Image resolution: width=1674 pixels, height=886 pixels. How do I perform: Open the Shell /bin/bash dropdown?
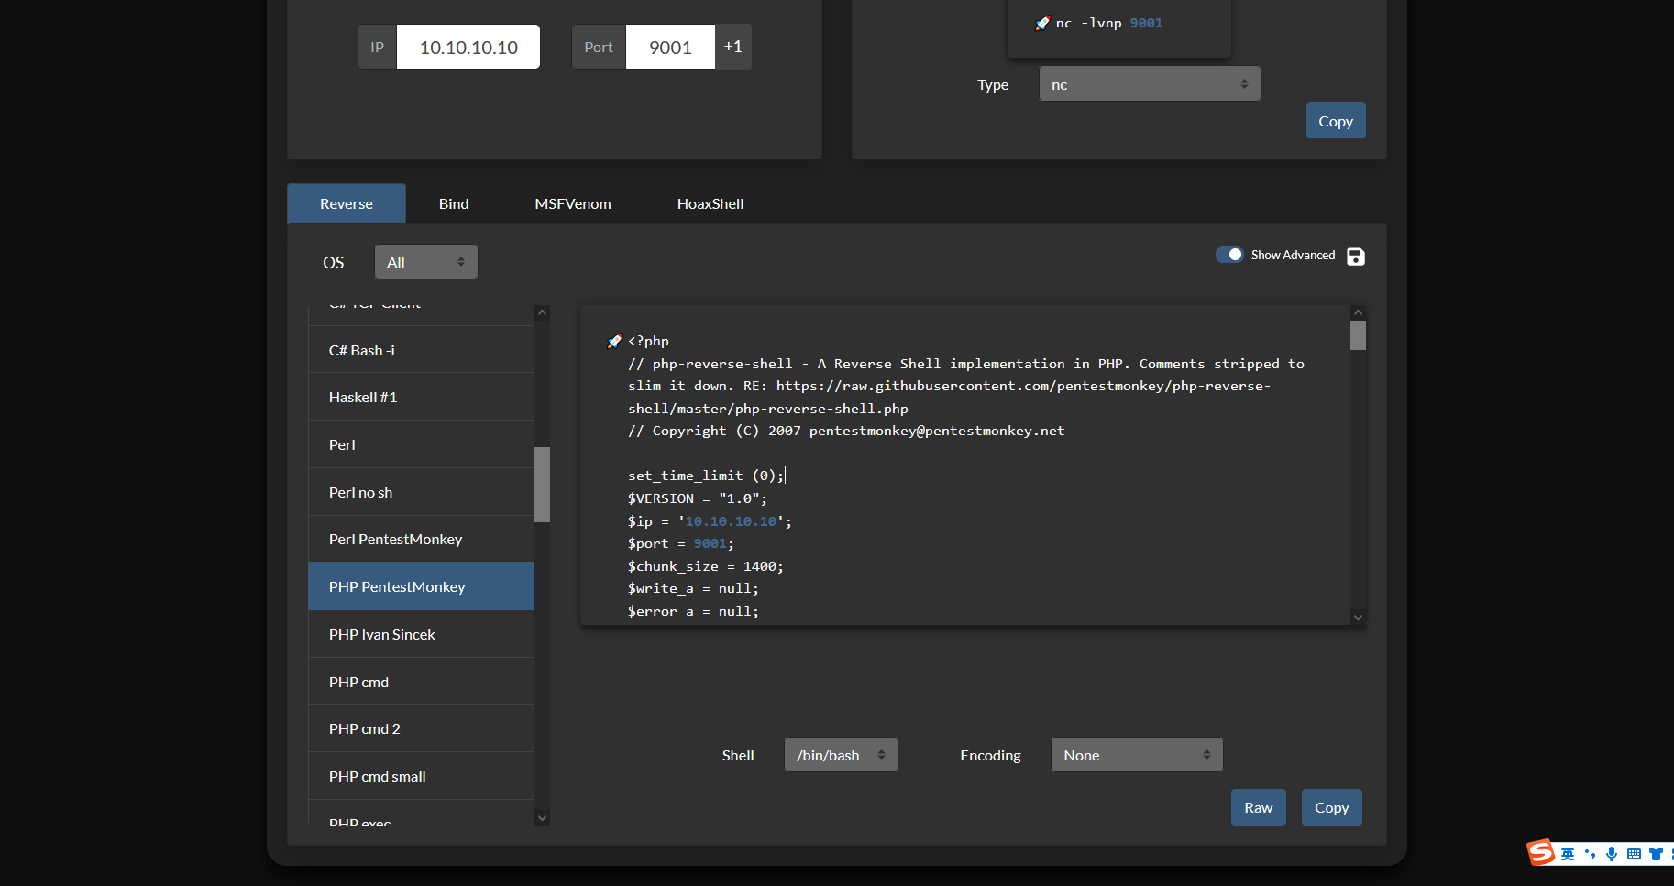(x=841, y=755)
